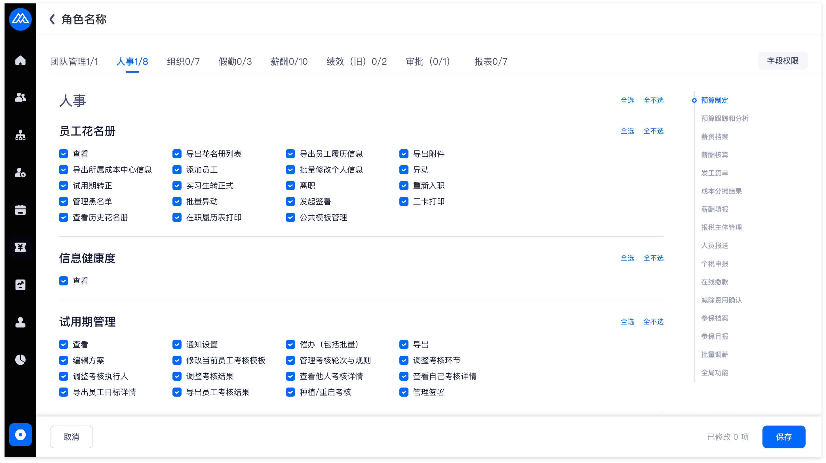Toggle 管理黑名单 checkbox
The image size is (826, 463).
click(64, 201)
